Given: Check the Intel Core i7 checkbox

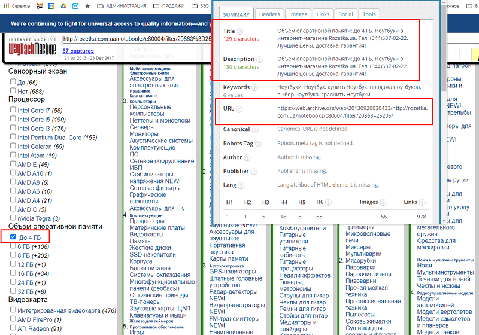Looking at the screenshot, I should [13, 109].
